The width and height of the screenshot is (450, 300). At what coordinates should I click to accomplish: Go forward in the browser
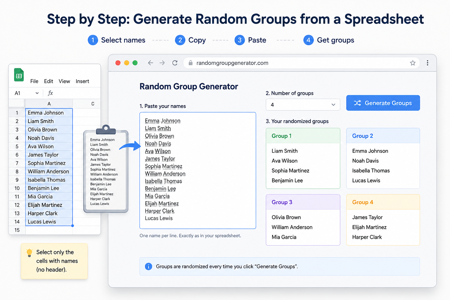click(162, 63)
